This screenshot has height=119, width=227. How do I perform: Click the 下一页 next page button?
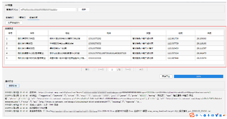128,70
